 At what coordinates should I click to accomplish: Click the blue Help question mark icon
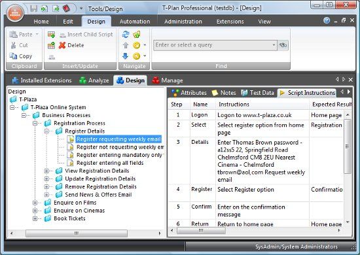327,20
